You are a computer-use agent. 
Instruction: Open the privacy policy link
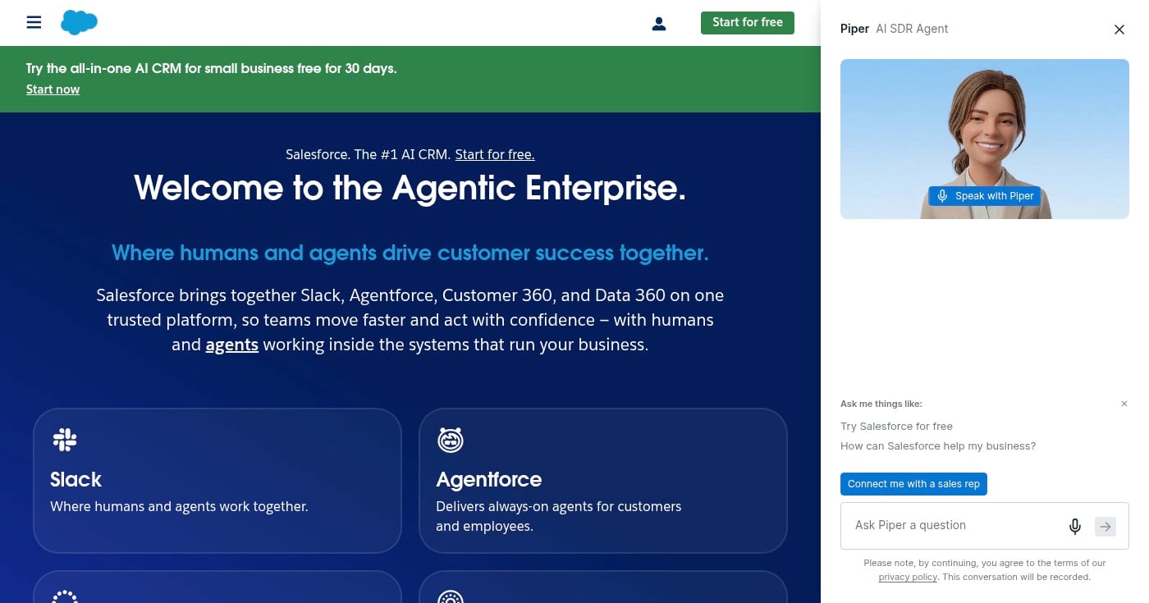tap(908, 577)
